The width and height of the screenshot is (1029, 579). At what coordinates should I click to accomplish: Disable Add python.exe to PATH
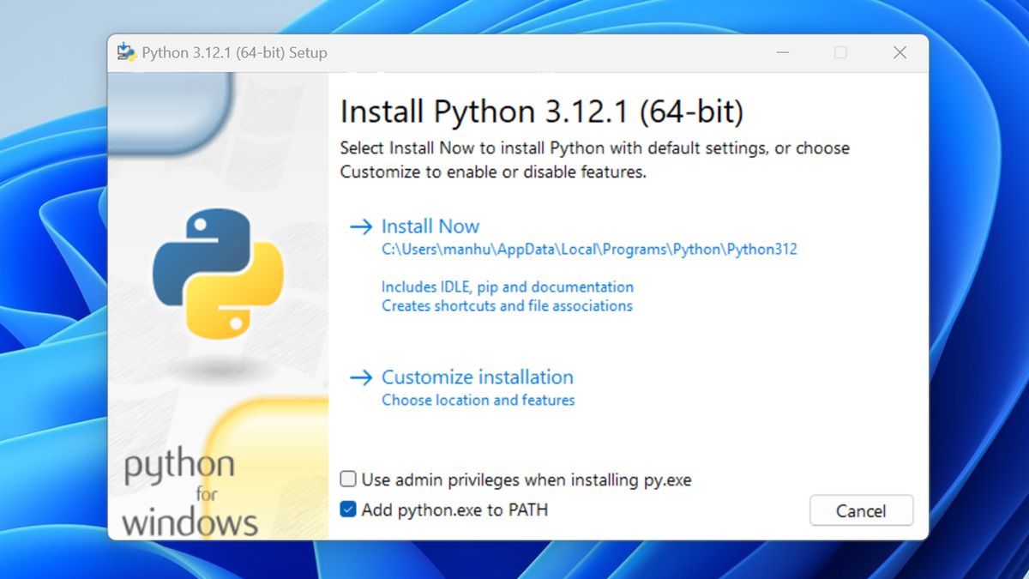[348, 510]
